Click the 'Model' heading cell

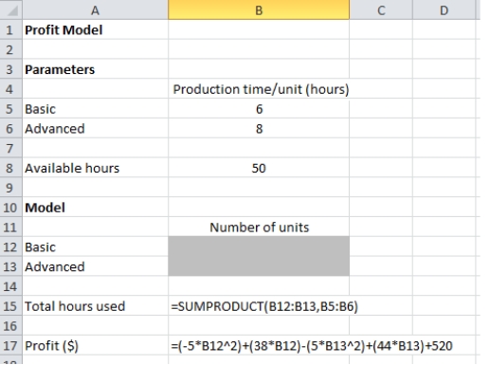coord(96,208)
